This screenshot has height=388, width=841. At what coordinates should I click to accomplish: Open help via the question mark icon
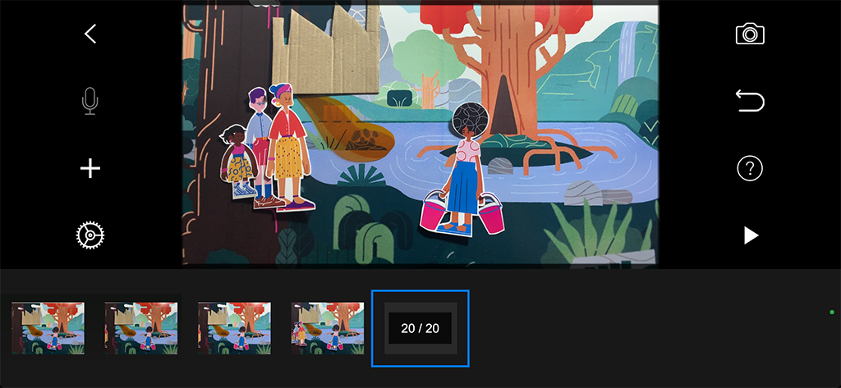click(x=750, y=169)
